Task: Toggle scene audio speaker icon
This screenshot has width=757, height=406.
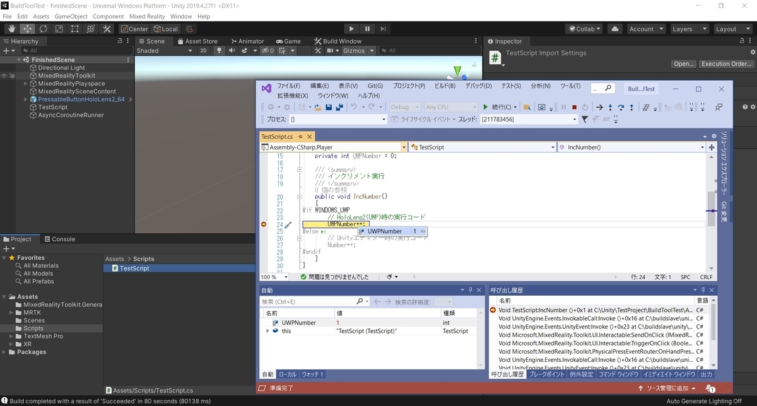Action: [232, 50]
